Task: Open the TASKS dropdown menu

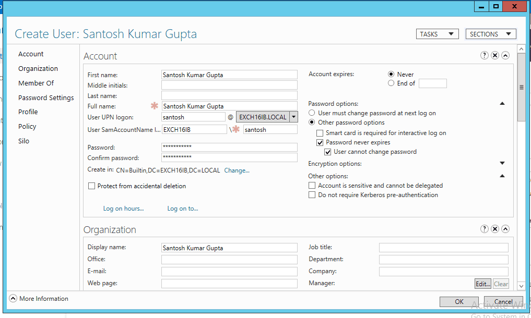Action: 437,34
